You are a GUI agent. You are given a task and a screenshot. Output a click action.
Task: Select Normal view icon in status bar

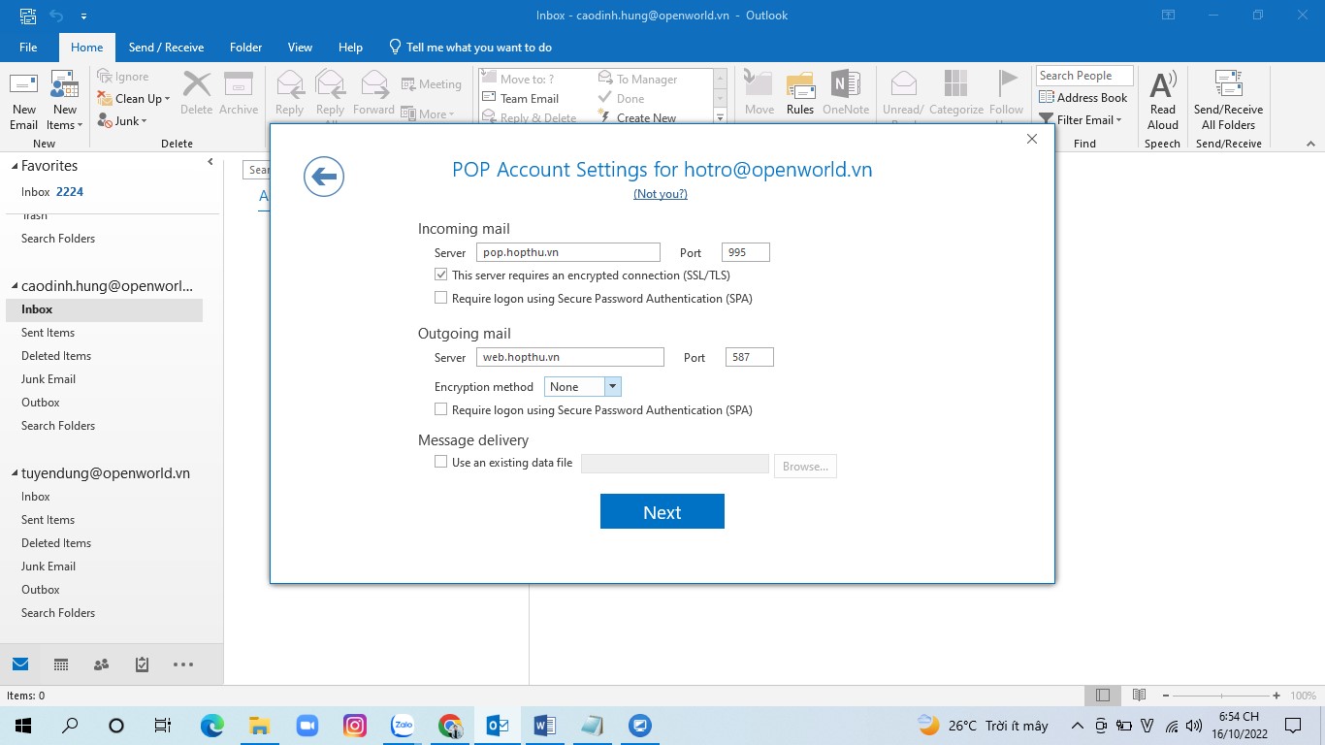point(1103,695)
